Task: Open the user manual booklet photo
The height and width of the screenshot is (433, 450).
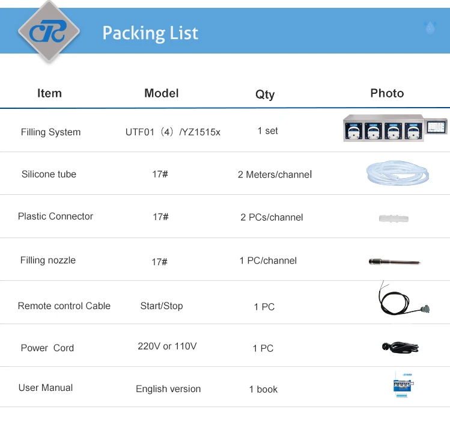Action: pos(403,384)
